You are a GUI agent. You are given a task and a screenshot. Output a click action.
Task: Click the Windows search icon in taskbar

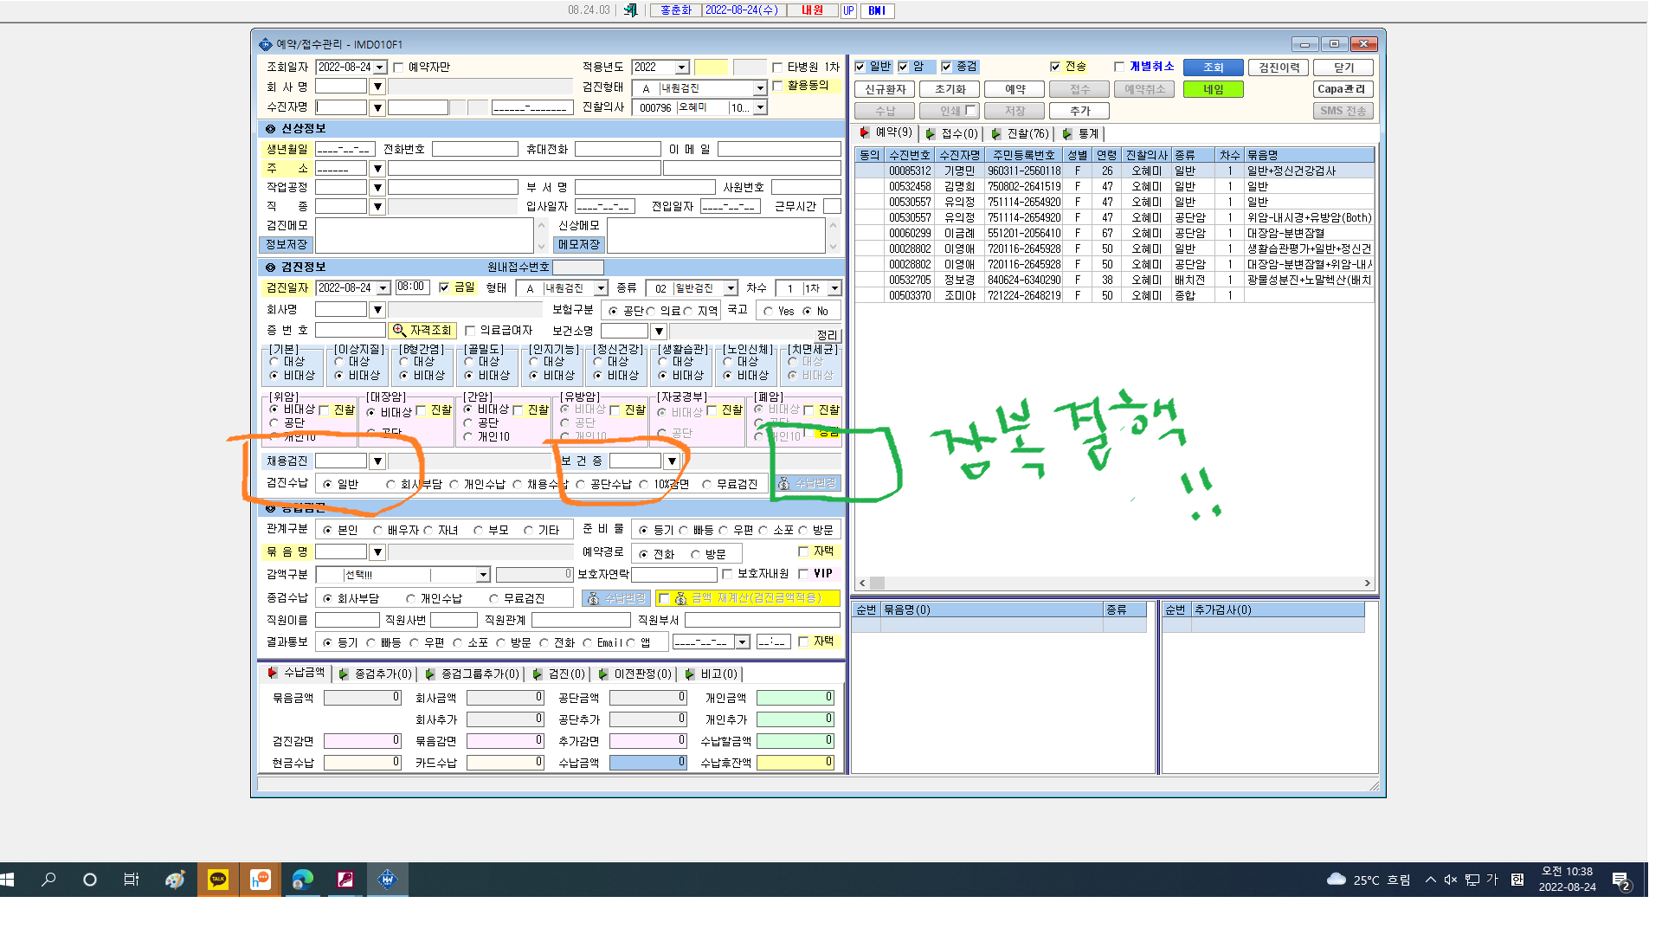(x=48, y=880)
